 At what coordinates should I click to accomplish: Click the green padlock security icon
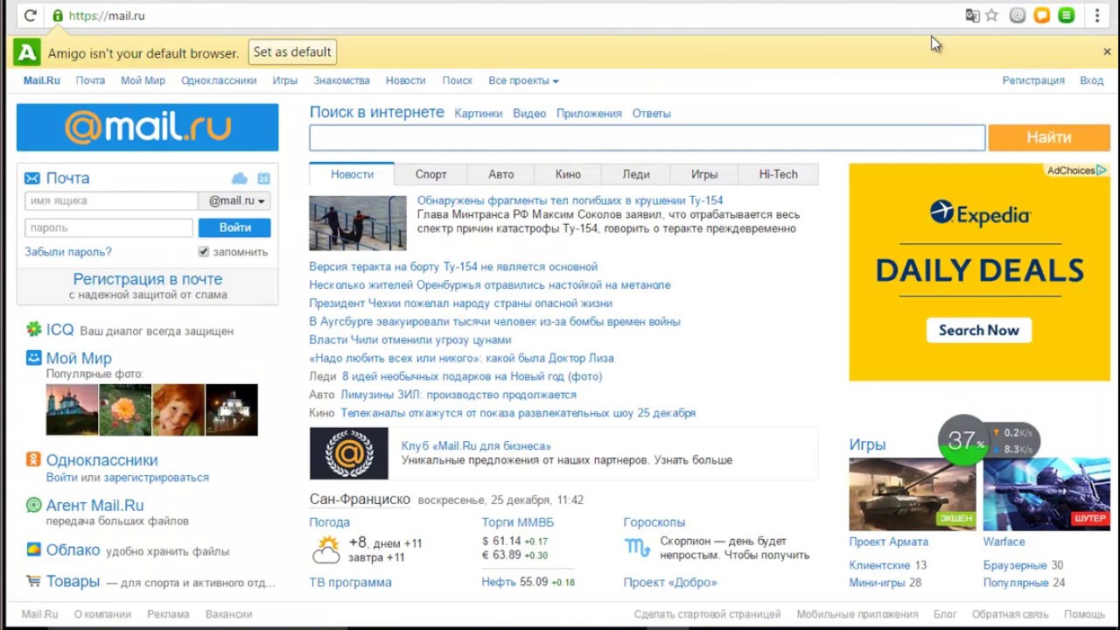click(58, 16)
